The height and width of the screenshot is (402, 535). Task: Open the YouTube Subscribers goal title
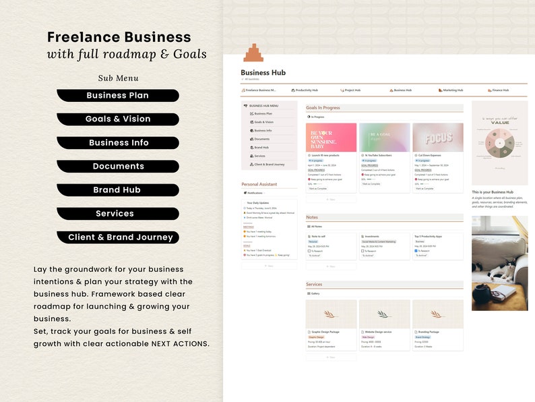point(377,155)
